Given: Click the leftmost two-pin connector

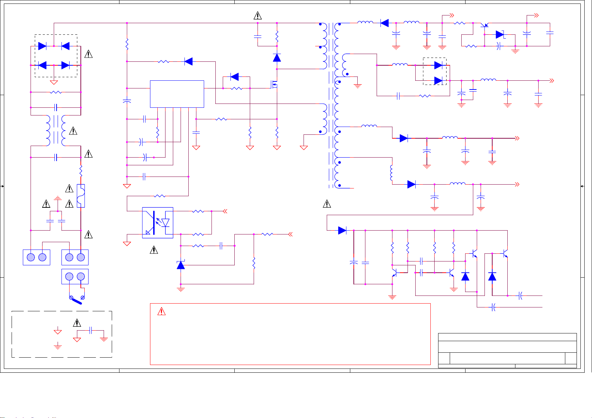Looking at the screenshot, I should pos(37,257).
